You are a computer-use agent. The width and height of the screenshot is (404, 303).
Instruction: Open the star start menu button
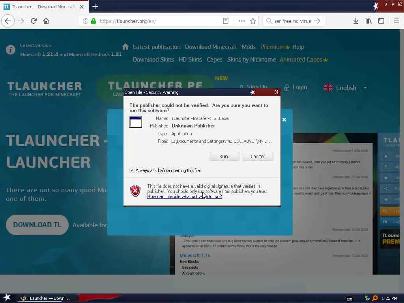[x=7, y=297]
